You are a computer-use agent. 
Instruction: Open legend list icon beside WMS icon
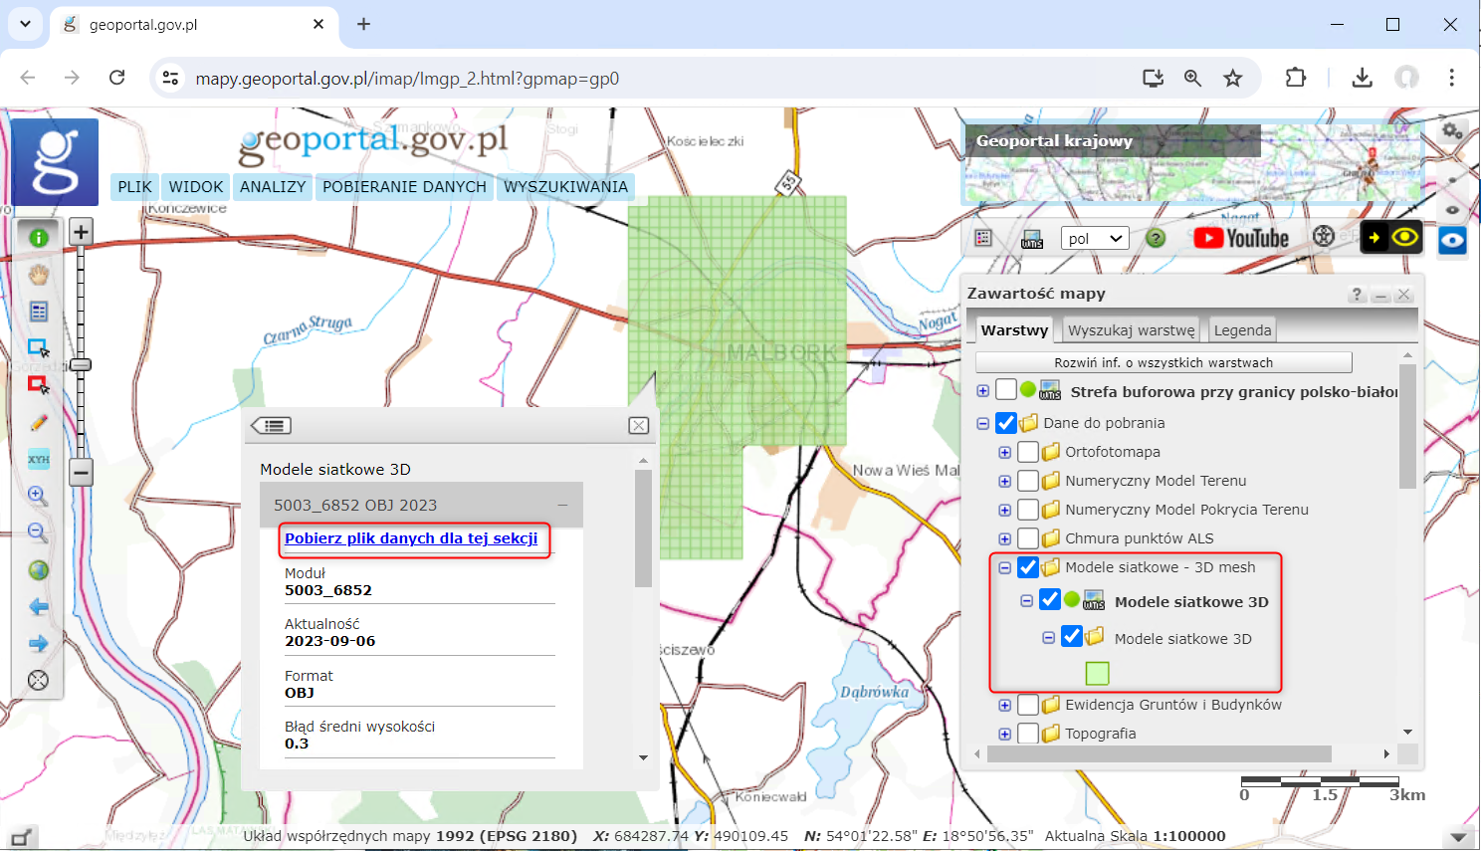click(983, 238)
